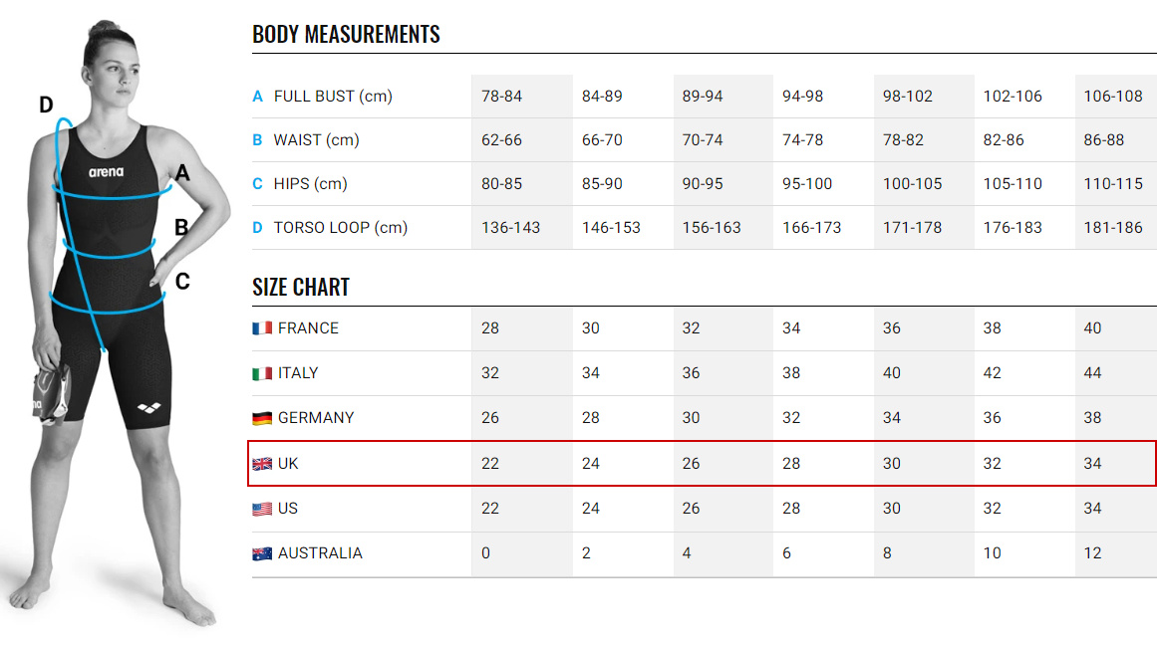Select the FULL BUST (cm) row label
The width and height of the screenshot is (1157, 645).
333,97
